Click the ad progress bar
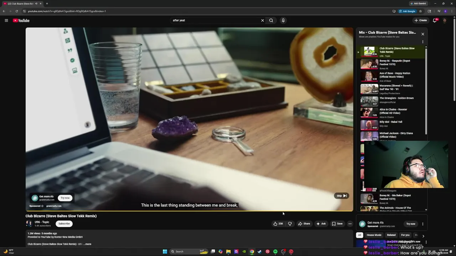 pos(189,211)
